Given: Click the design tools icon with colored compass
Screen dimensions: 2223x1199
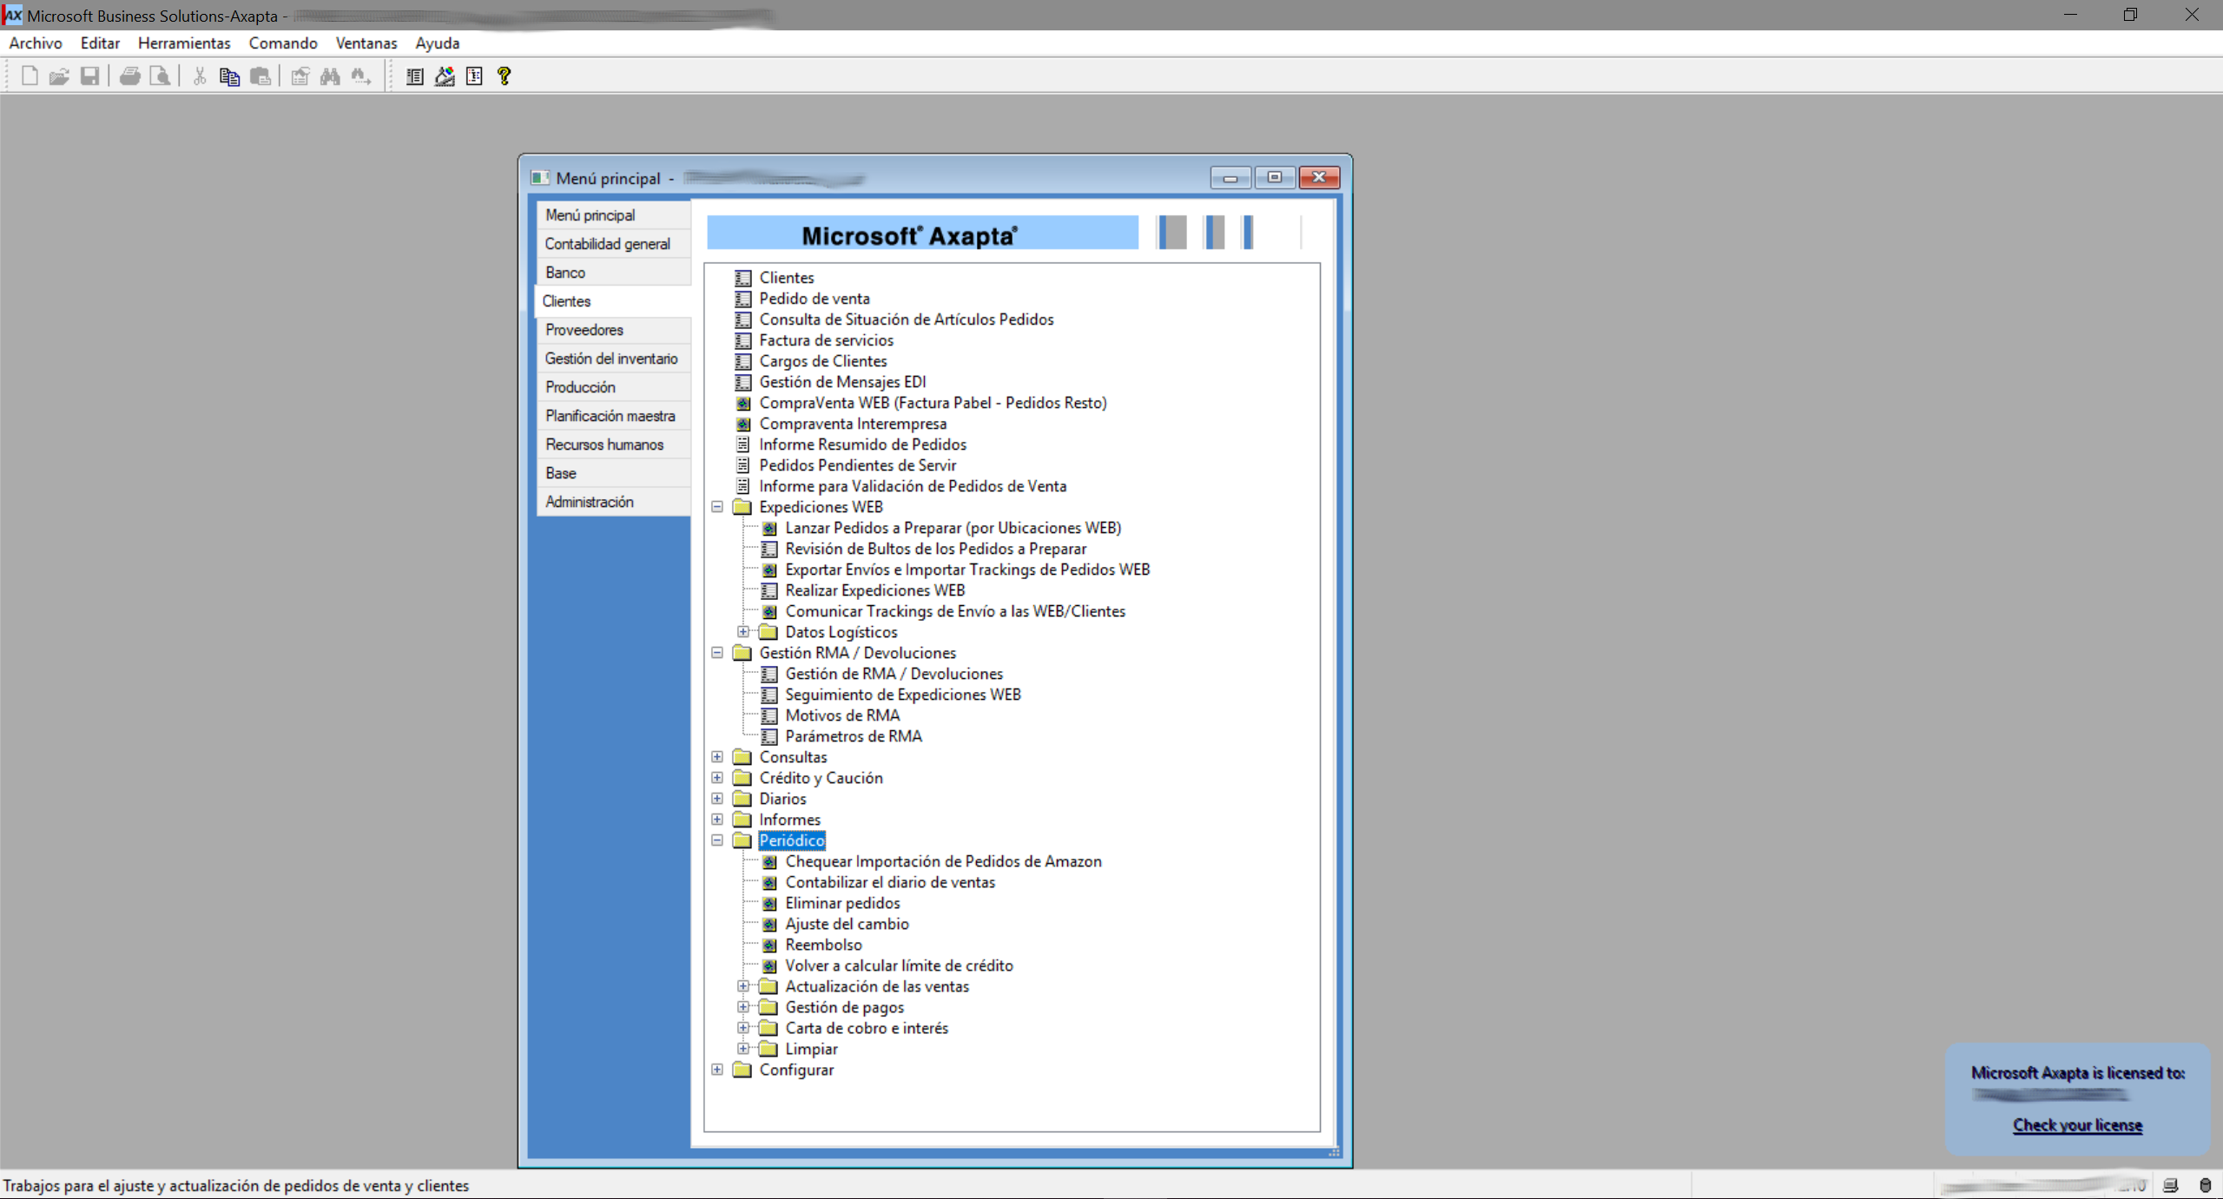Looking at the screenshot, I should pos(445,76).
